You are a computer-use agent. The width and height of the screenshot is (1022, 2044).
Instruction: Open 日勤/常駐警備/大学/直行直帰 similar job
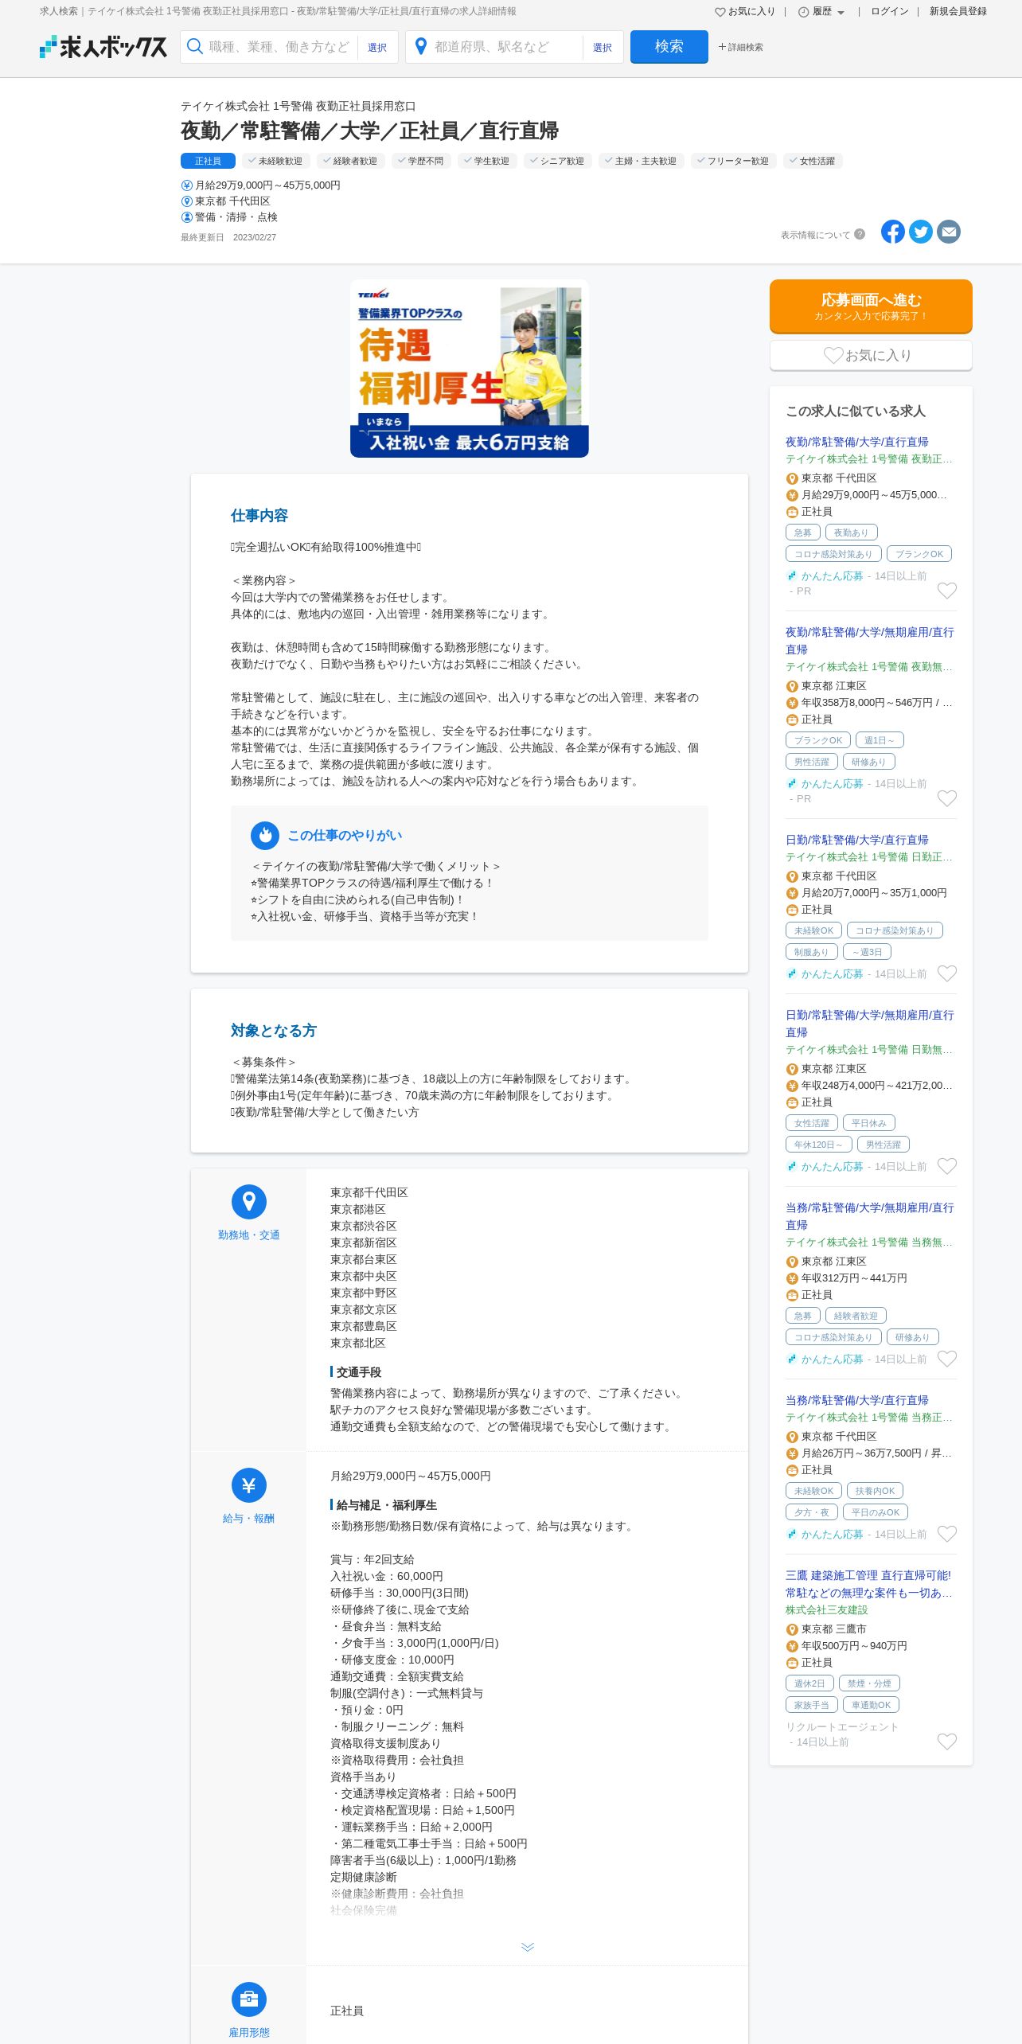click(857, 840)
